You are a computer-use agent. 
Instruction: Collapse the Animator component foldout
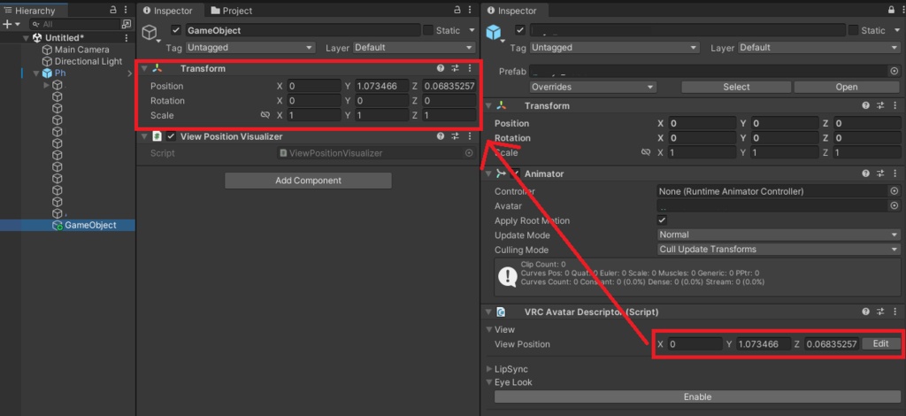click(x=488, y=173)
